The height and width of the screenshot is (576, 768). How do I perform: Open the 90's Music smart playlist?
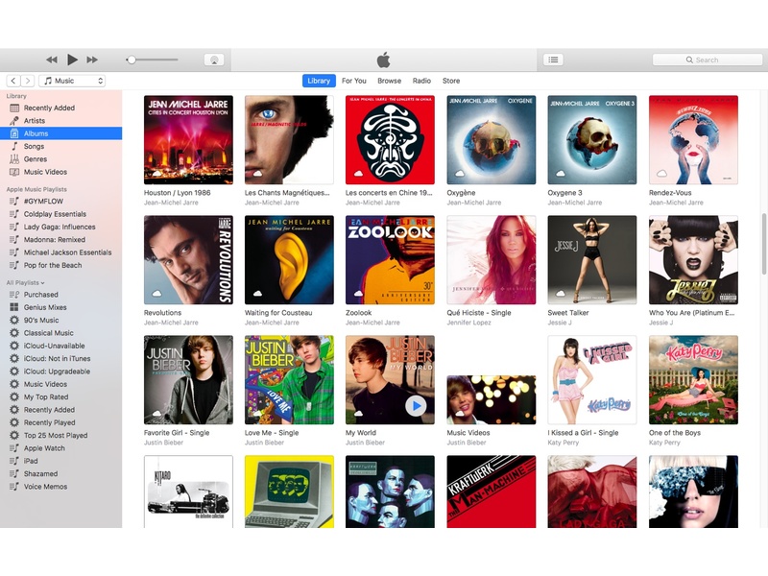[60, 320]
